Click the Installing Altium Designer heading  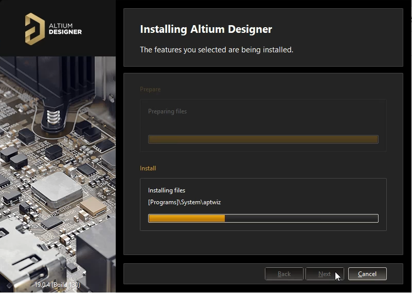click(206, 29)
